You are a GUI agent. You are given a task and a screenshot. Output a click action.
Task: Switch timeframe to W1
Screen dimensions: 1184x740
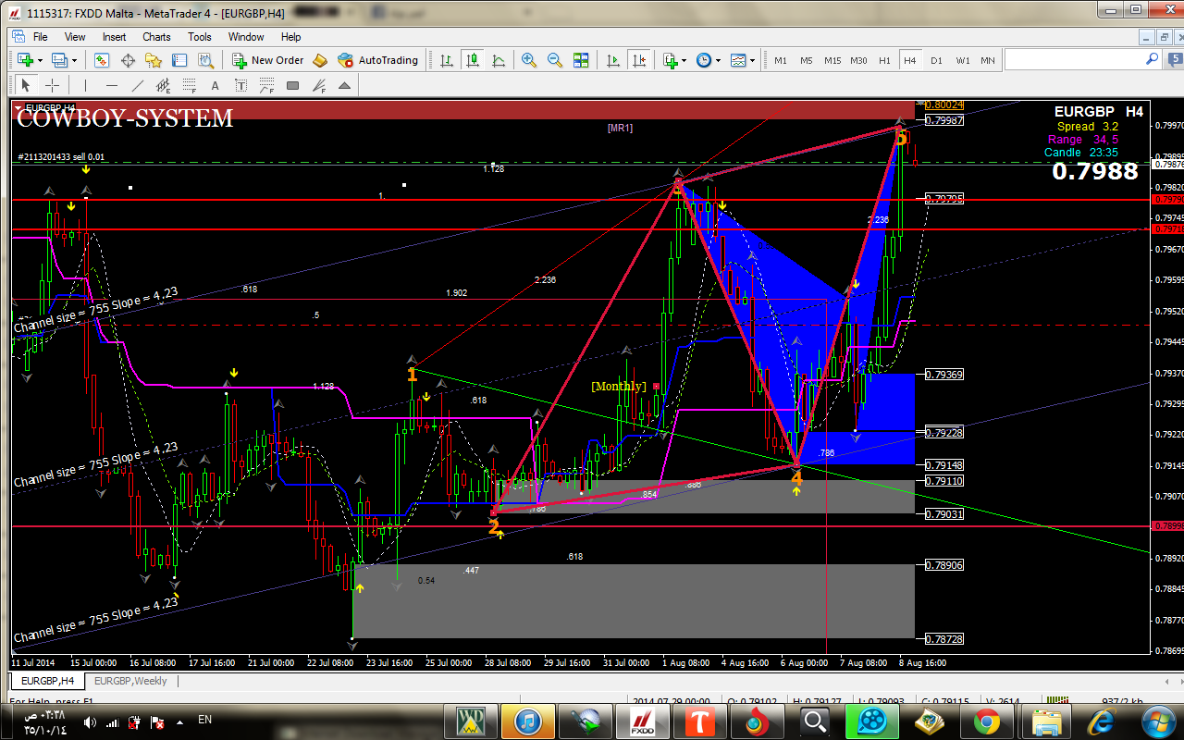point(963,60)
